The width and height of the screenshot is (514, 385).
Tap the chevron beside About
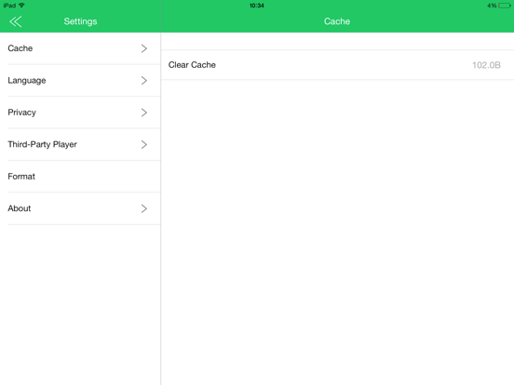point(144,208)
